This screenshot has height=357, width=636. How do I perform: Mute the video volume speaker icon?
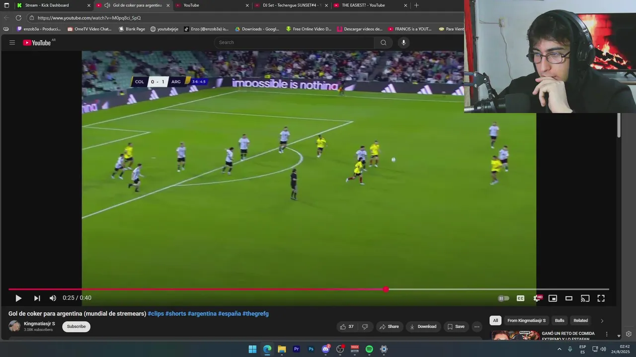click(53, 298)
